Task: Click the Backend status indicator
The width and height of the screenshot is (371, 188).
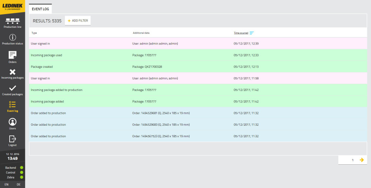Action: click(x=22, y=168)
